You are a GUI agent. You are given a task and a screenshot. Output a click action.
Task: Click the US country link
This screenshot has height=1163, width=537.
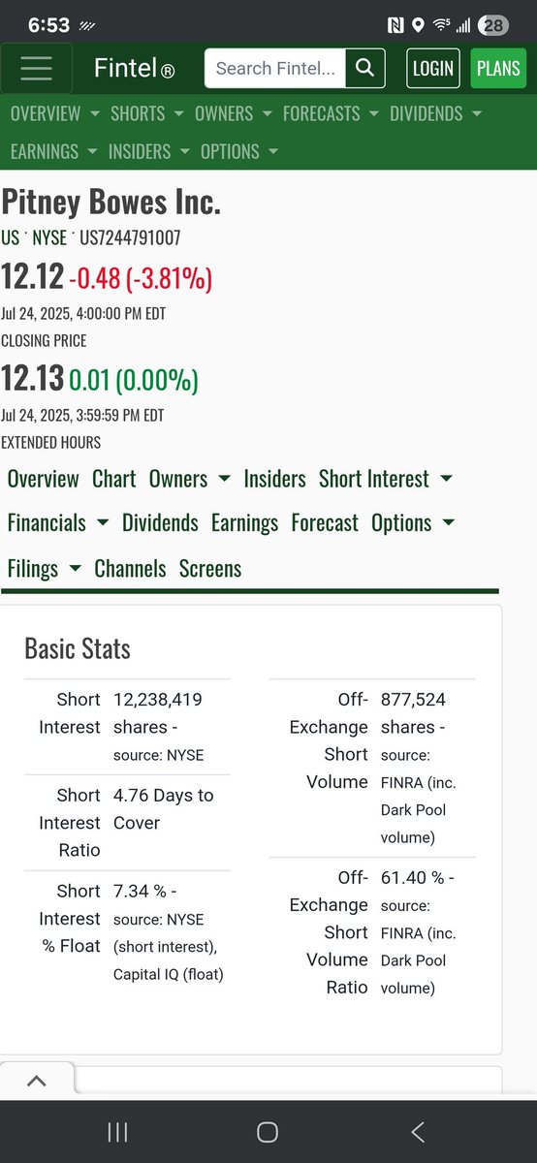pos(10,237)
